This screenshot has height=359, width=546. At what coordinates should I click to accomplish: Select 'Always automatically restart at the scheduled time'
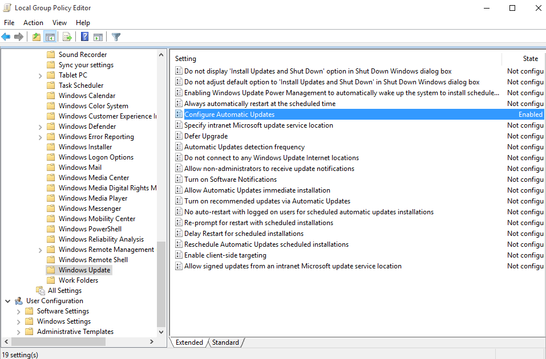[260, 103]
